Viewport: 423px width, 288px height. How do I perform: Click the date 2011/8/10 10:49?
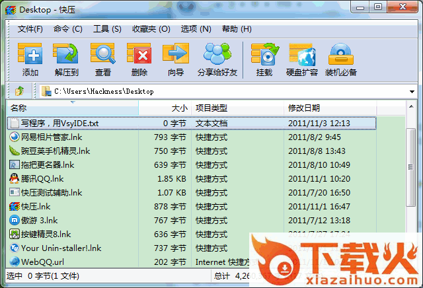(x=319, y=164)
